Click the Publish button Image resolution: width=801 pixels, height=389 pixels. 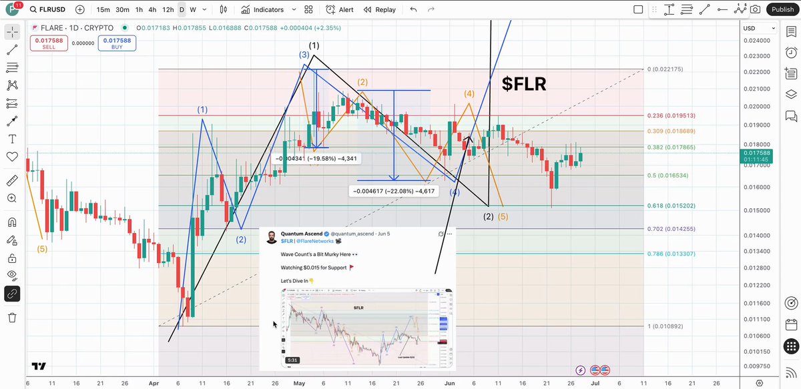[782, 9]
